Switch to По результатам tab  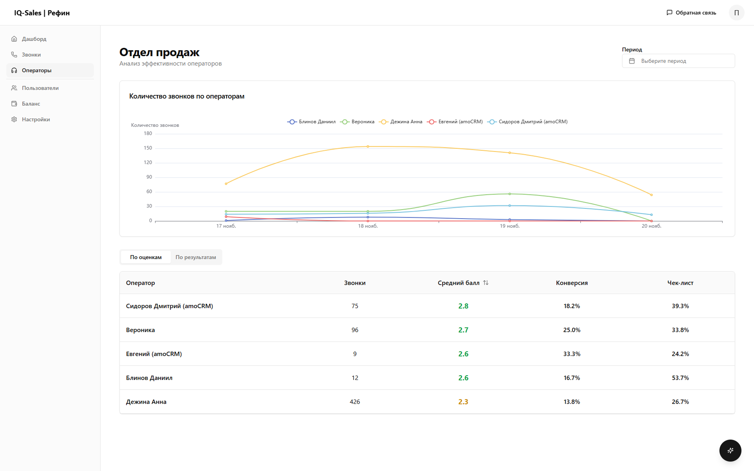(196, 257)
